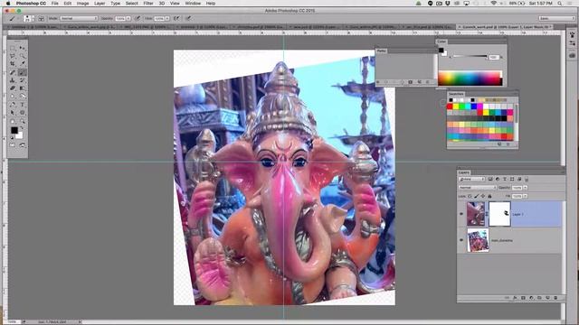Open macOS Spotlight search icon

(x=560, y=4)
